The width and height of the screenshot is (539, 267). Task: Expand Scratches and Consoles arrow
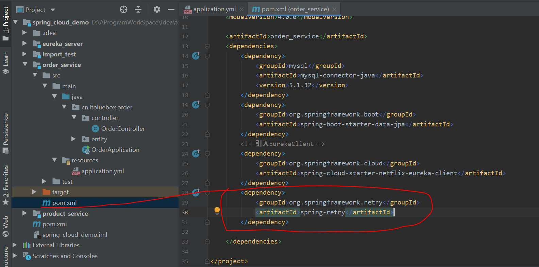pyautogui.click(x=15, y=256)
